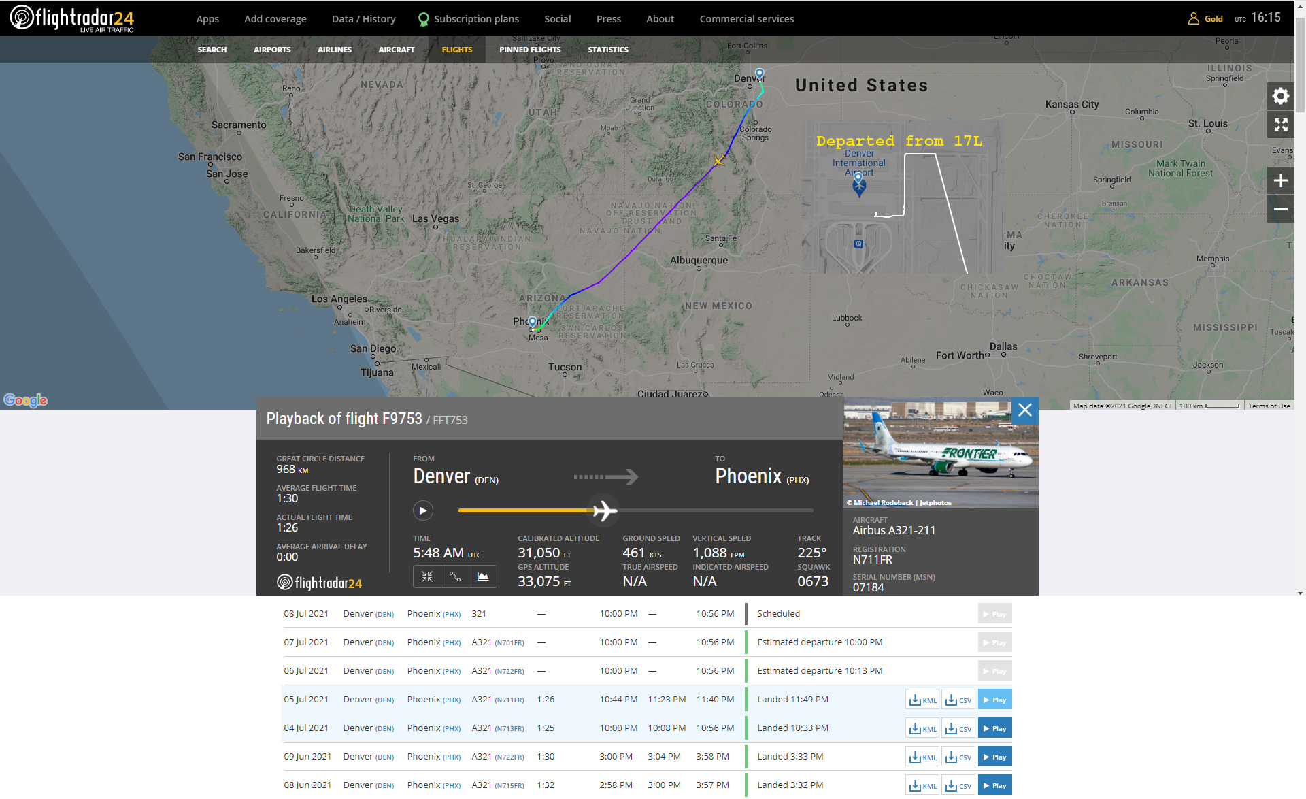
Task: Download CSV for 09 Jun 2021 flight
Action: [958, 757]
